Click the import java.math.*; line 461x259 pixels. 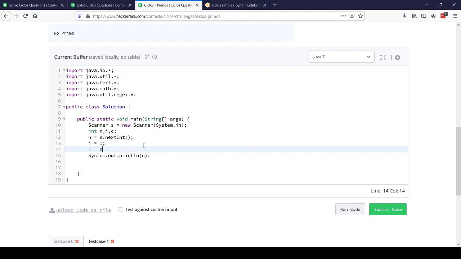pos(93,88)
